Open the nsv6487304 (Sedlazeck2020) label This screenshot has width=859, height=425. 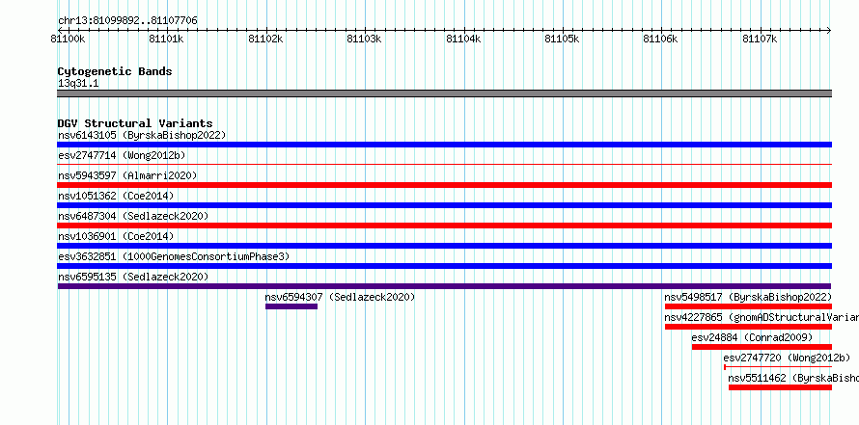point(133,216)
